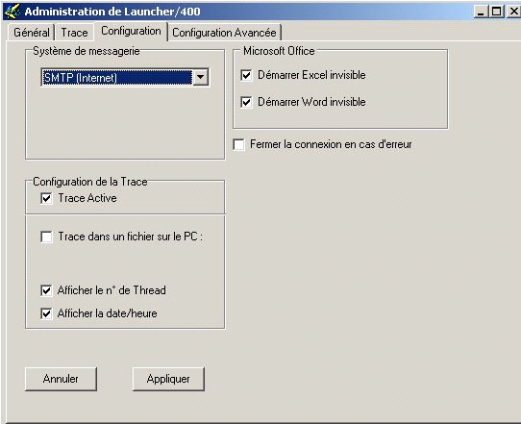Uncheck Démarrer Excel invisible
This screenshot has height=424, width=521.
coord(246,75)
